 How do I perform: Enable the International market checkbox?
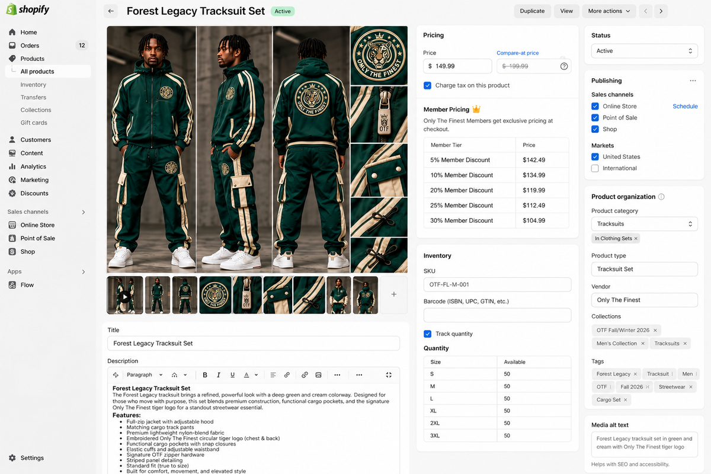coord(595,168)
